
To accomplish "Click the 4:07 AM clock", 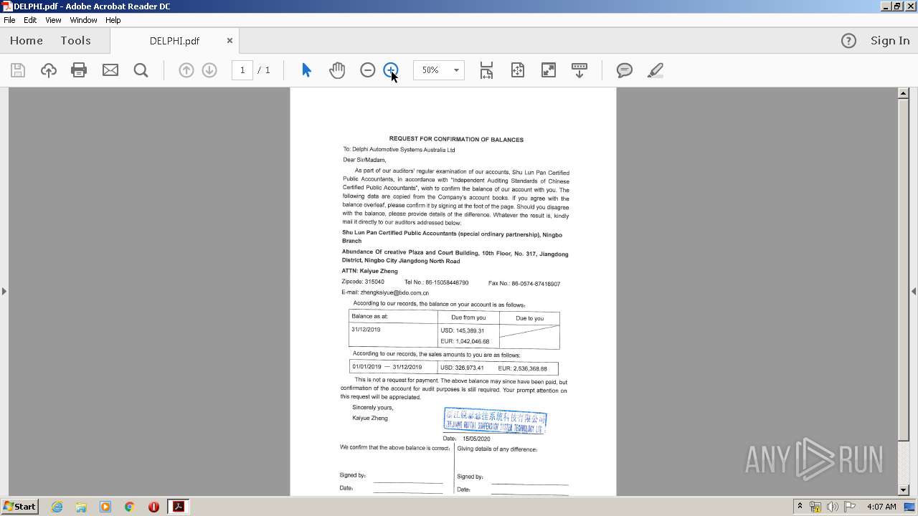I will pos(881,507).
